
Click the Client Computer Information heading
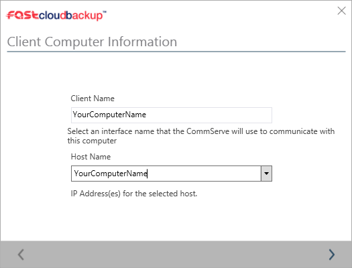click(x=92, y=42)
